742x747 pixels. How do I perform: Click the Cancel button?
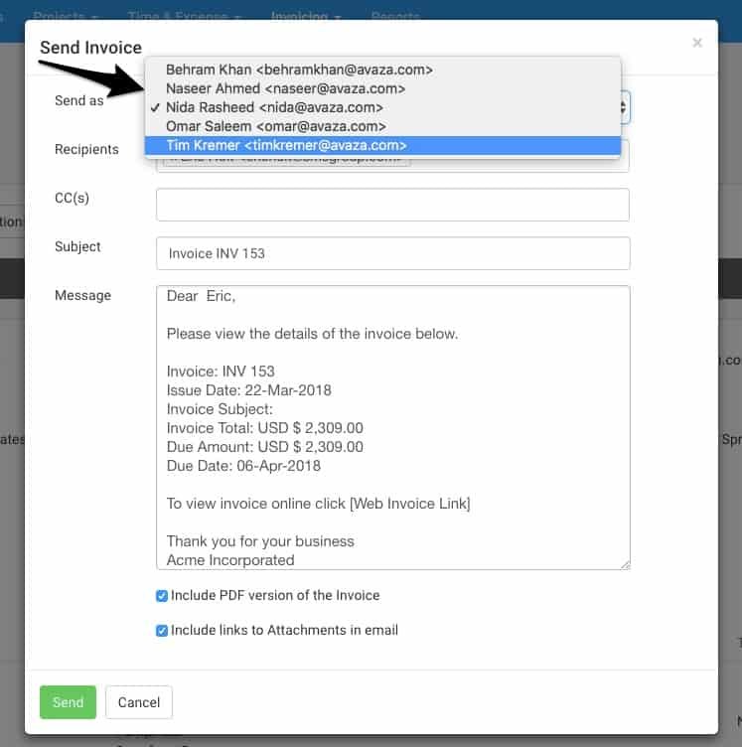click(139, 702)
